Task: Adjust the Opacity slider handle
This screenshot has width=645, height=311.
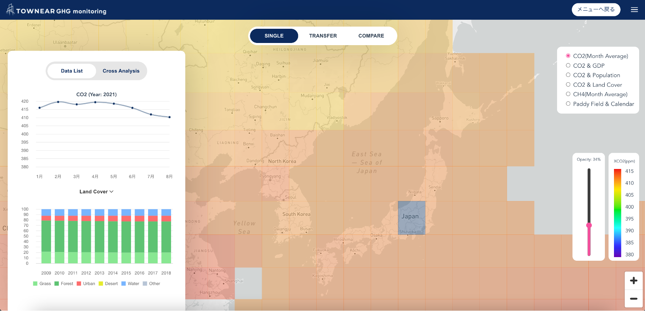Action: tap(589, 225)
